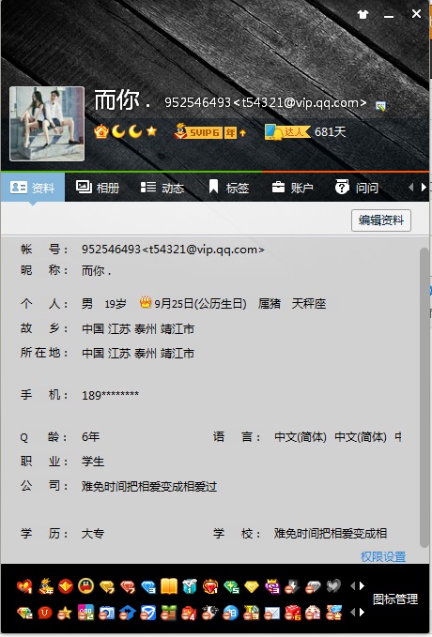The width and height of the screenshot is (432, 637).
Task: Select the 标签 tab
Action: coord(228,188)
